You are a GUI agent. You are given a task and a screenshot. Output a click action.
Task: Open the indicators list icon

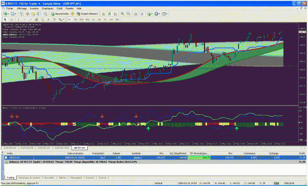(149, 14)
